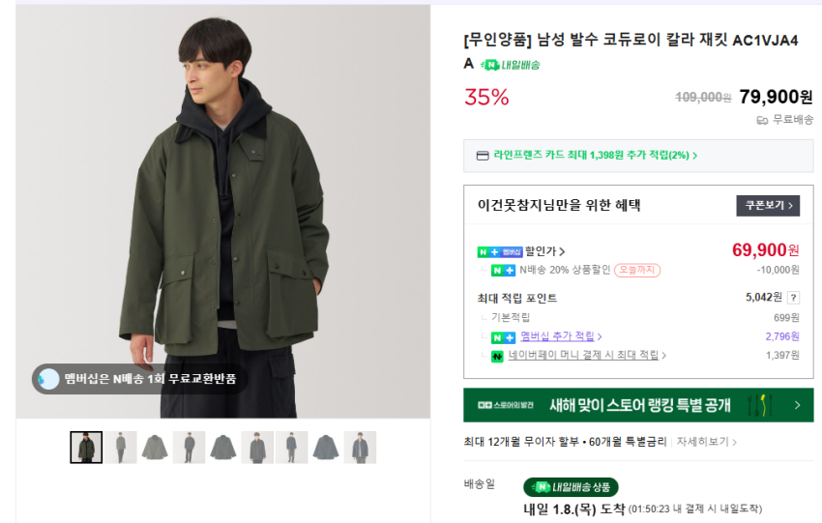Click the N+ icon beside 멤버십 추가 적립

(x=503, y=336)
